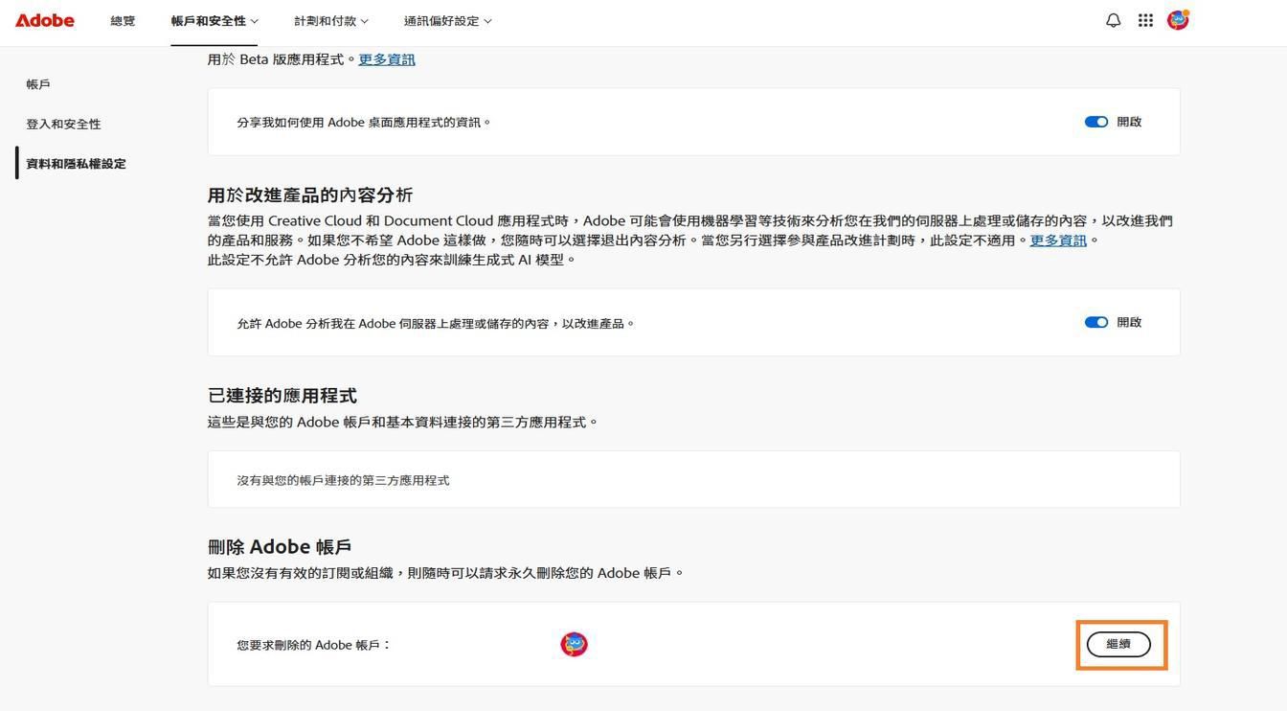The width and height of the screenshot is (1287, 711).
Task: Select 帳戶 in the sidebar
Action: tap(37, 83)
